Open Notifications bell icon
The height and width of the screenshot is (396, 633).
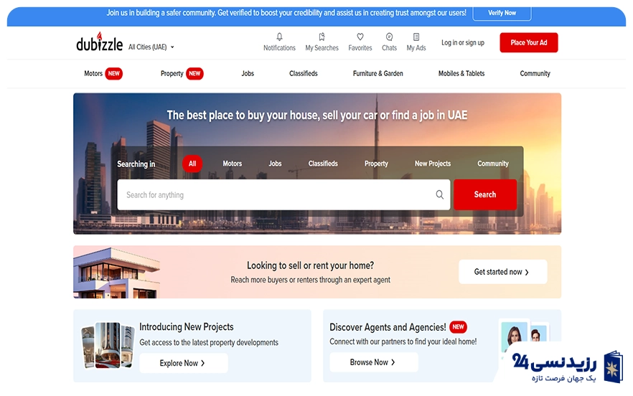pos(279,37)
